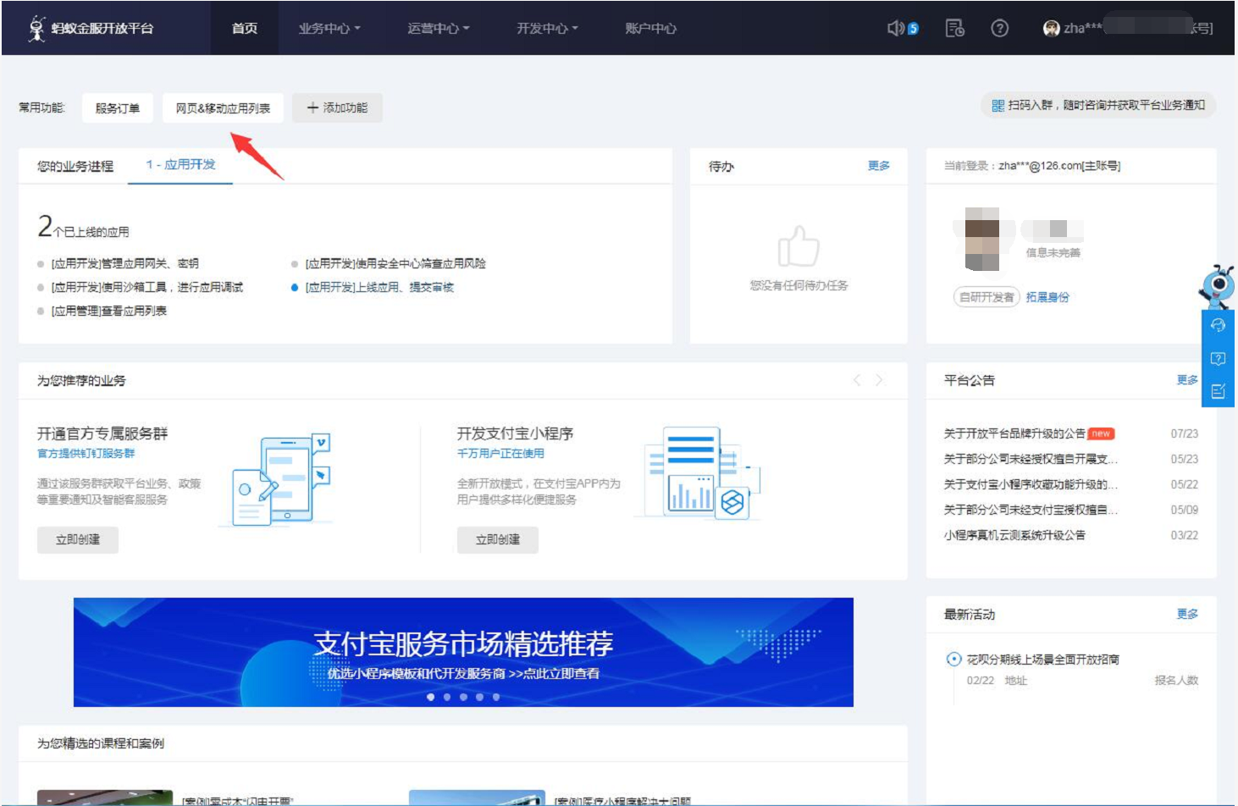Click the 扫码入群 notification text
The image size is (1238, 806).
click(1106, 105)
